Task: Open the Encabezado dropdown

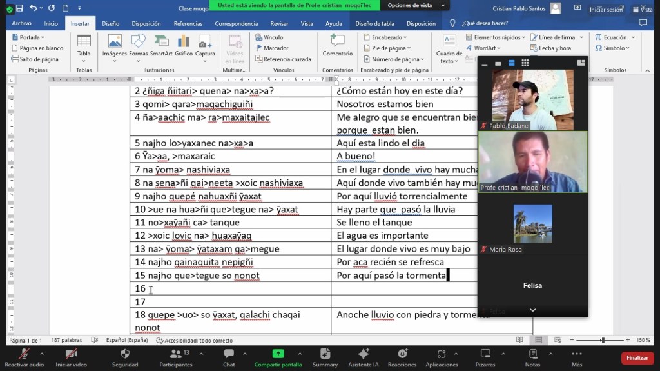Action: 386,37
